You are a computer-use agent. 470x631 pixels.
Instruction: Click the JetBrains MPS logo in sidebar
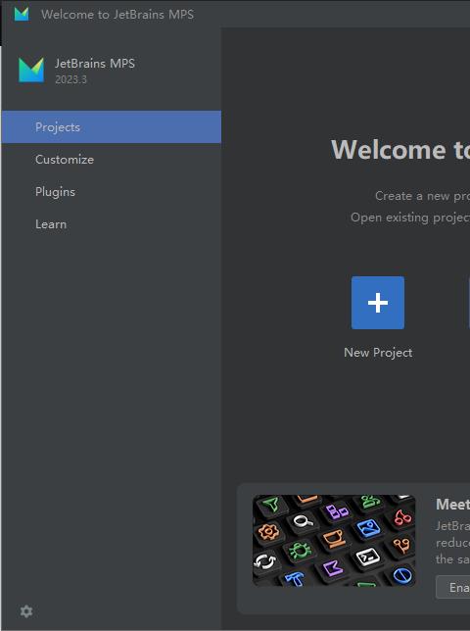31,70
